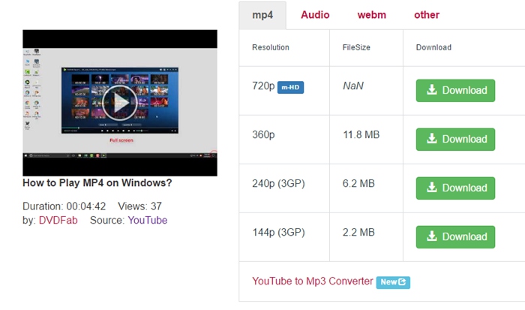Click the 144p (3GP) resolution label
Viewport: 525px width, 310px height.
278,232
